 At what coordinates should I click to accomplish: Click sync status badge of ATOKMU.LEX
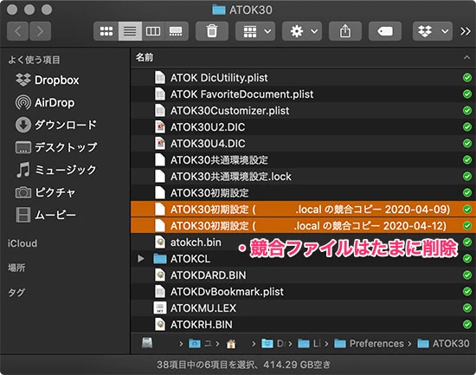[467, 307]
